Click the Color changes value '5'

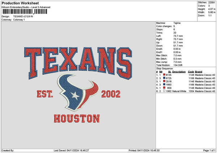(x=174, y=26)
